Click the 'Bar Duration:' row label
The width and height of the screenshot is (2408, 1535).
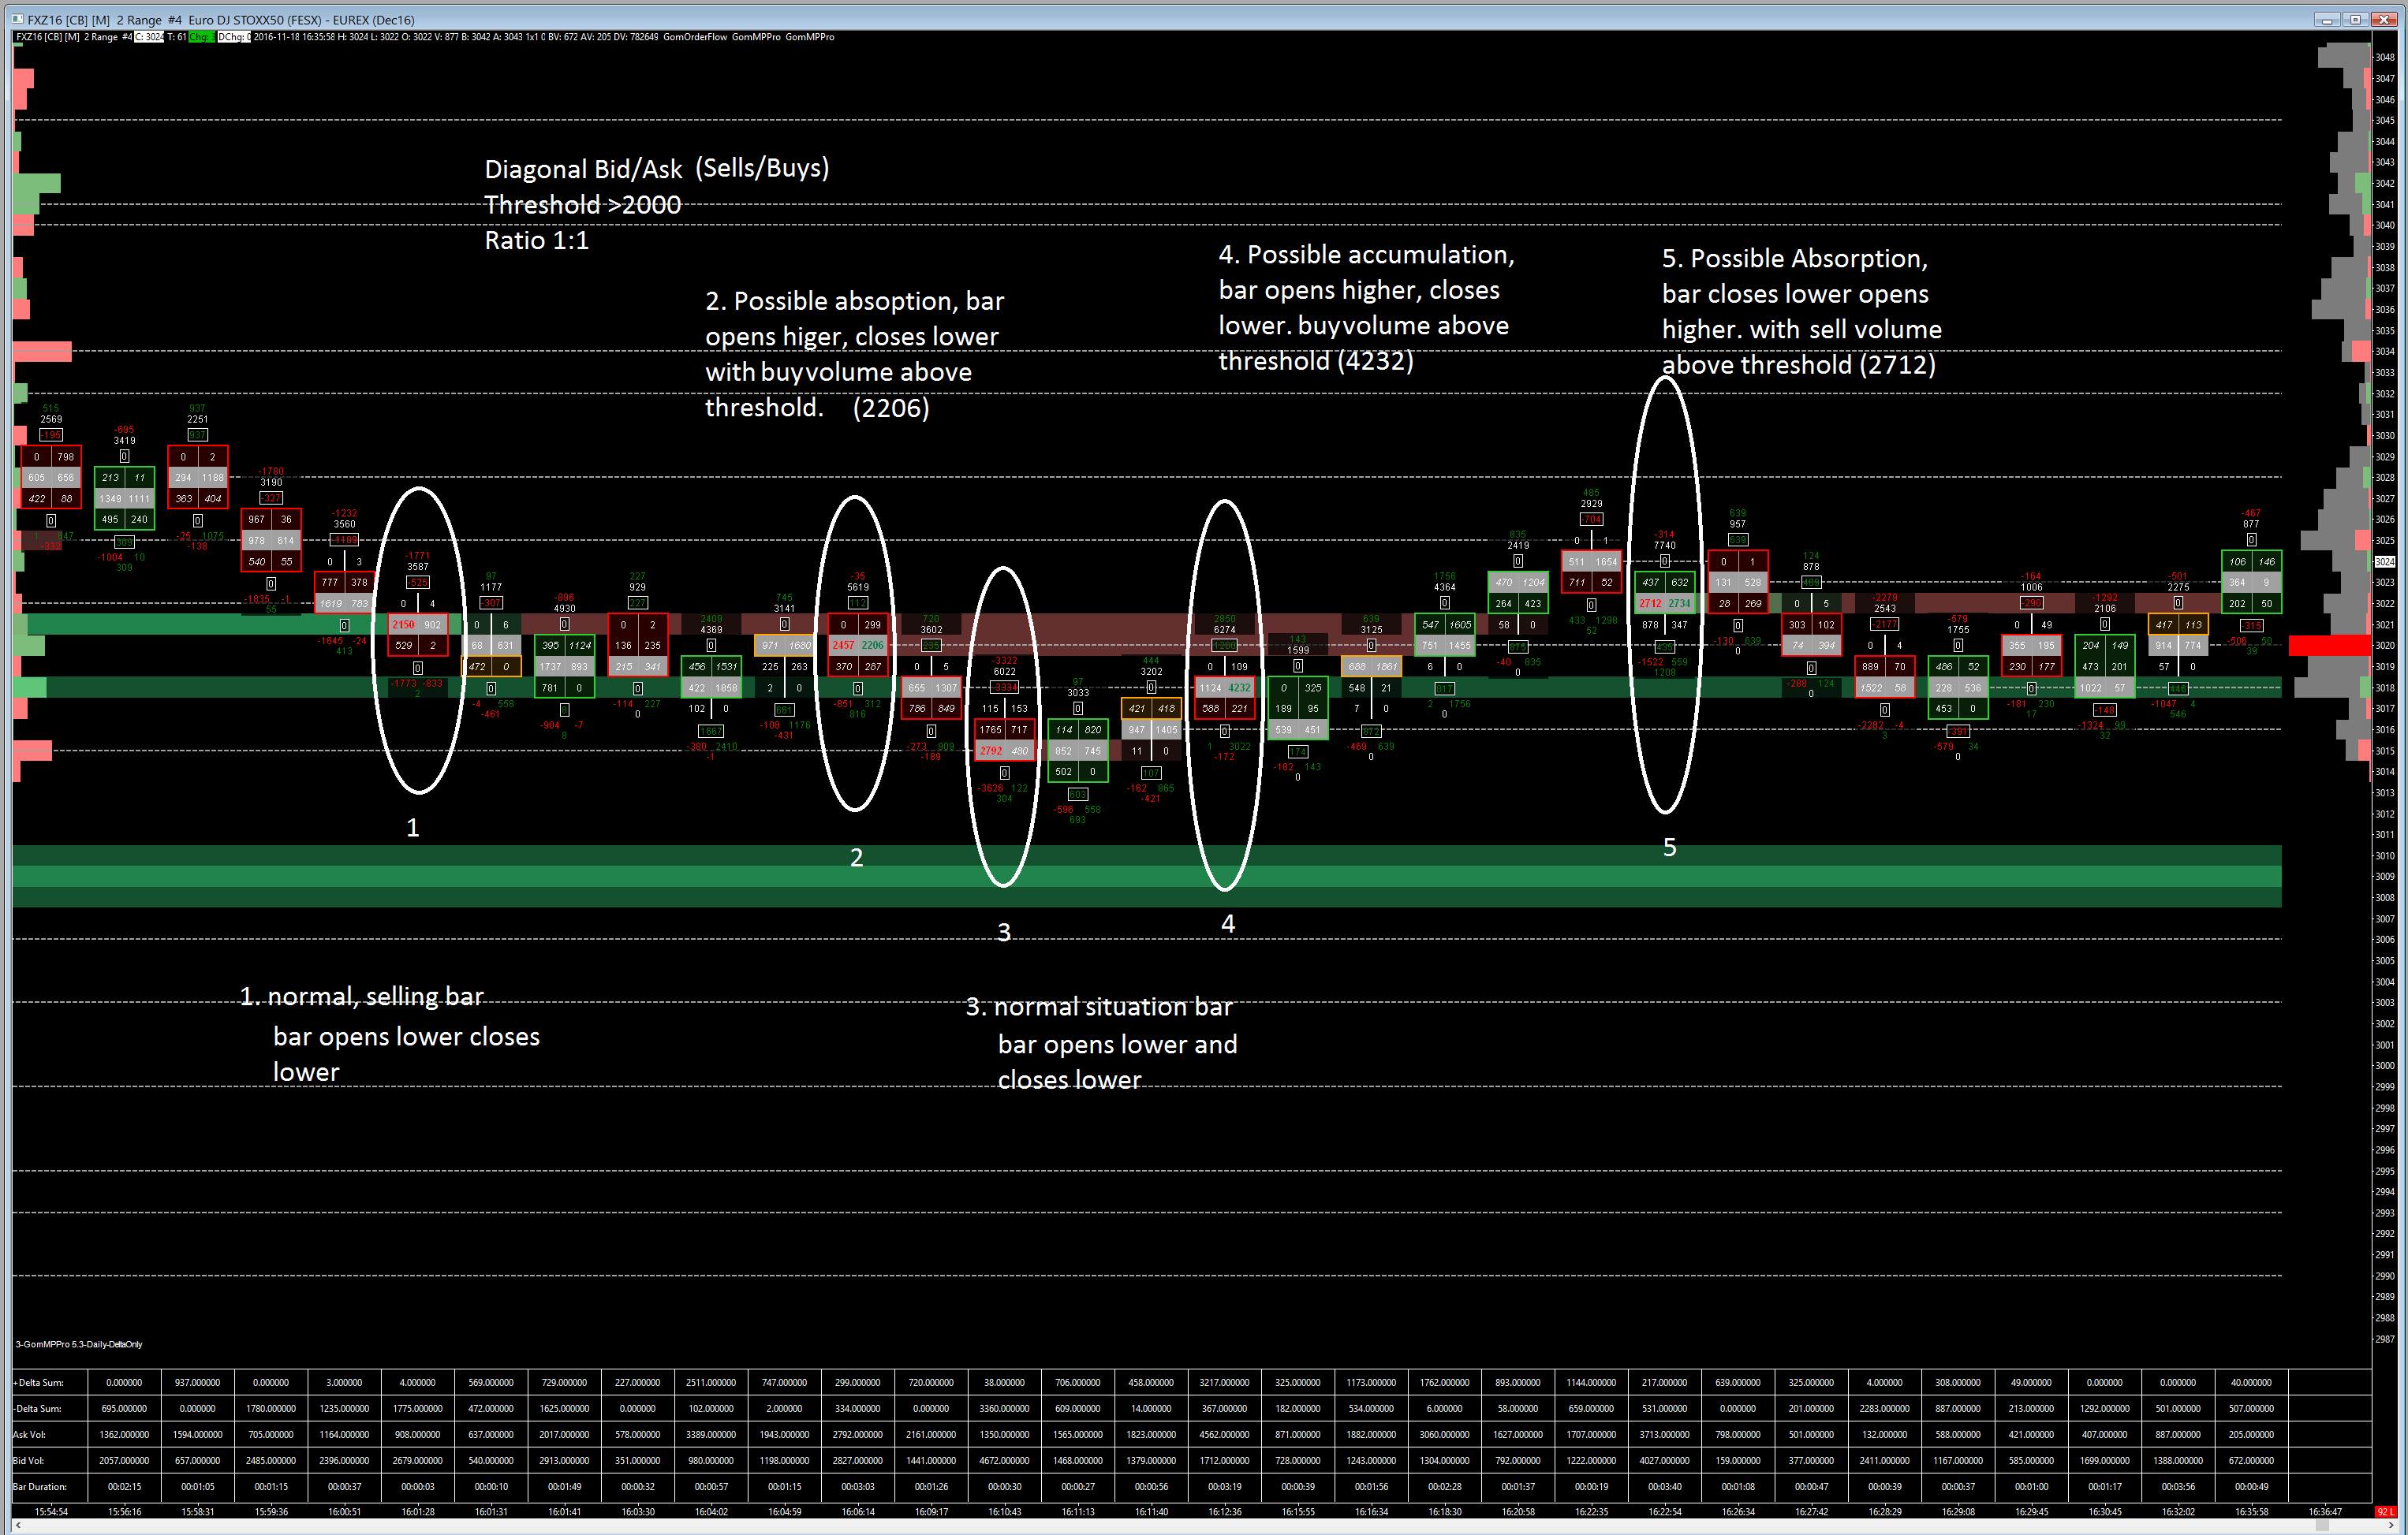pyautogui.click(x=40, y=1486)
